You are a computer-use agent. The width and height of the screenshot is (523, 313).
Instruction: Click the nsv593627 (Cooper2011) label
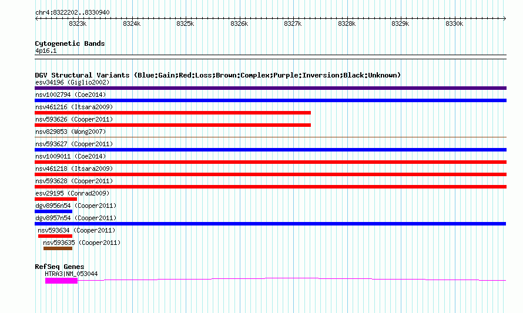tap(74, 144)
